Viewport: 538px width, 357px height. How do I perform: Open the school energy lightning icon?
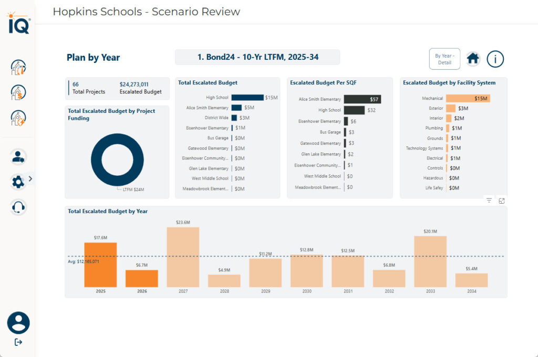18,118
